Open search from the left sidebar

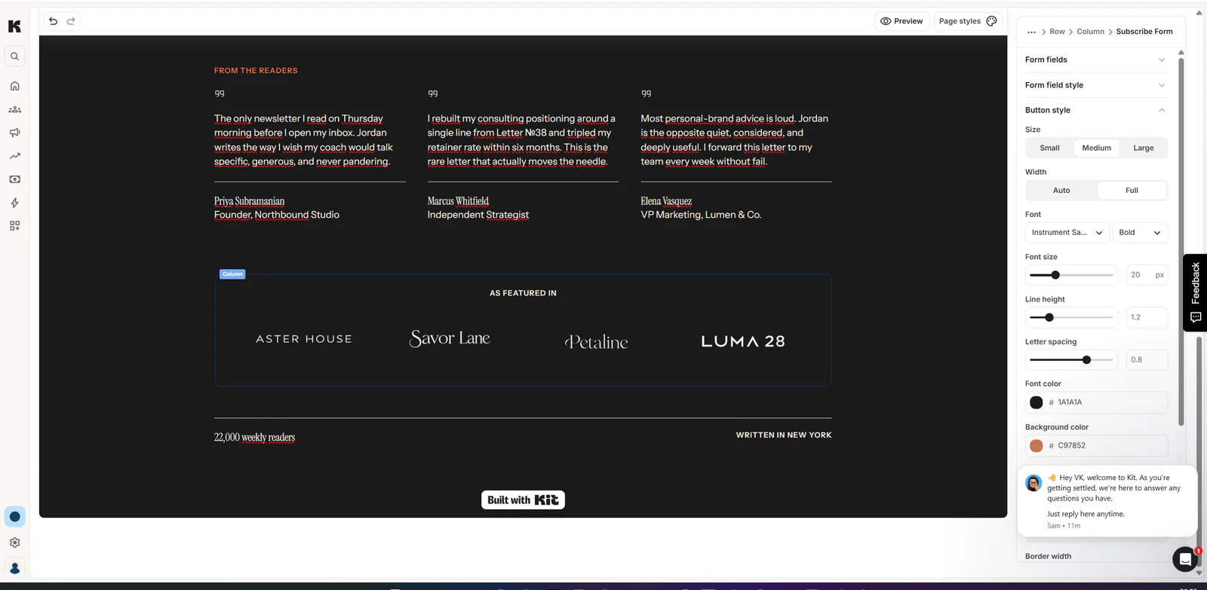[14, 57]
